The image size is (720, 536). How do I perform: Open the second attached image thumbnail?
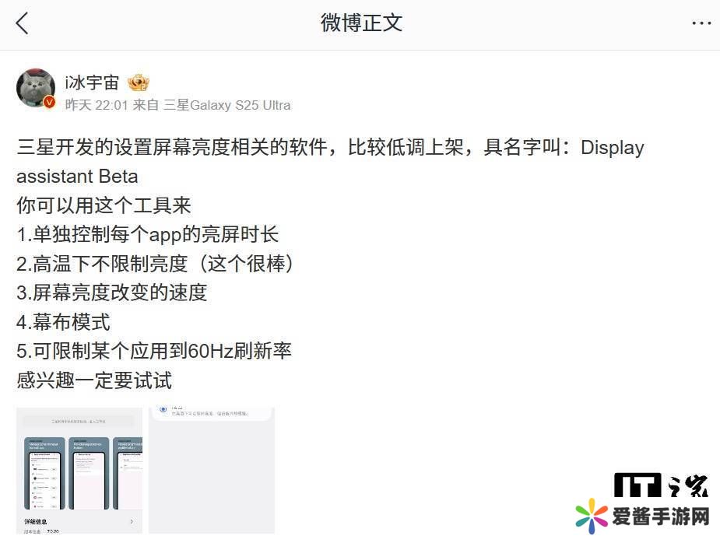pyautogui.click(x=212, y=471)
